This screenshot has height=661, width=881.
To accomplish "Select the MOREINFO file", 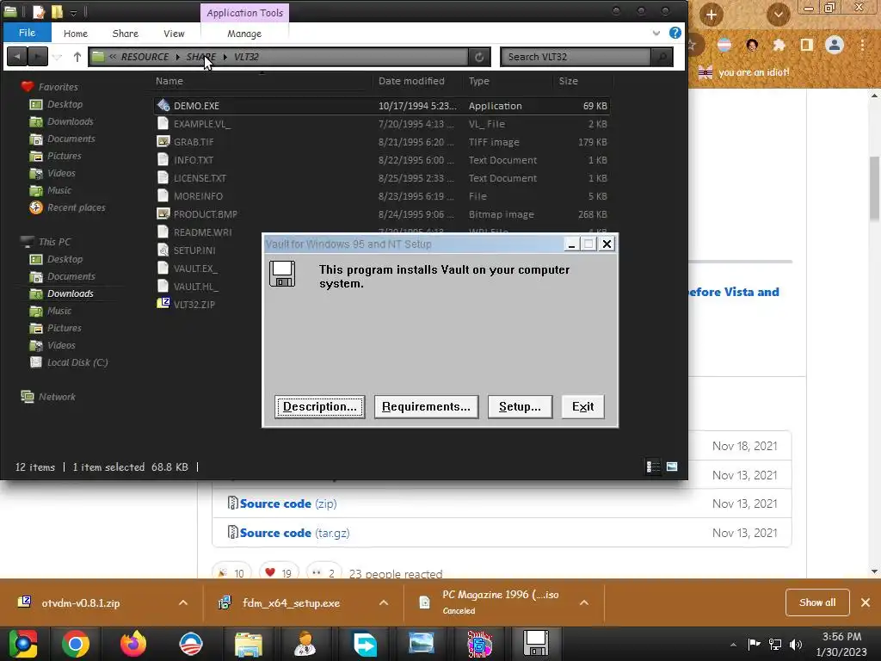I will point(198,195).
